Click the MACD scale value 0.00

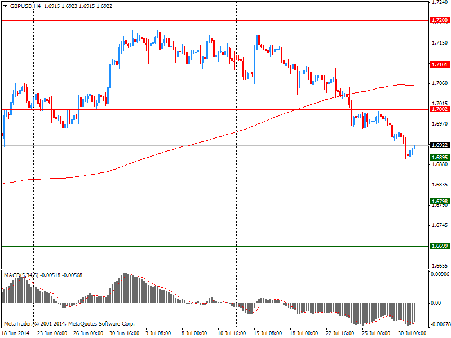(436, 303)
